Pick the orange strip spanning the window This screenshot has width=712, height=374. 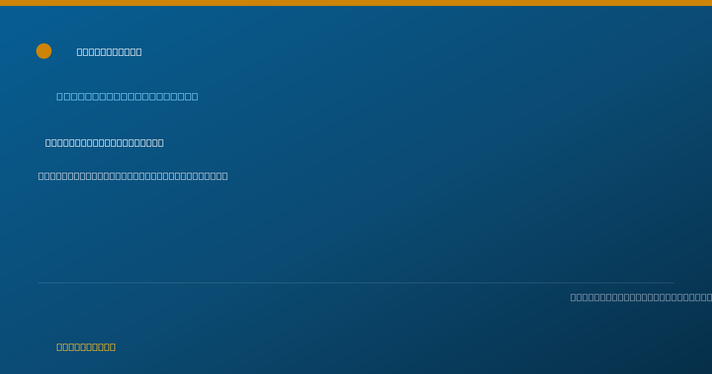[356, 3]
